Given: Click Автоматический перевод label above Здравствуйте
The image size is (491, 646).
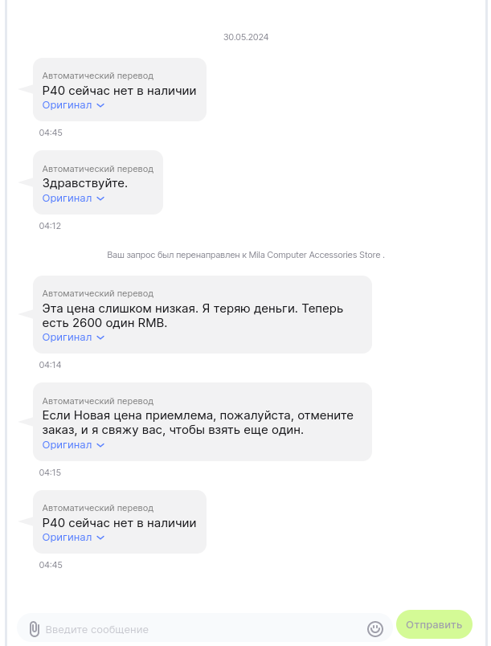Looking at the screenshot, I should [x=97, y=169].
